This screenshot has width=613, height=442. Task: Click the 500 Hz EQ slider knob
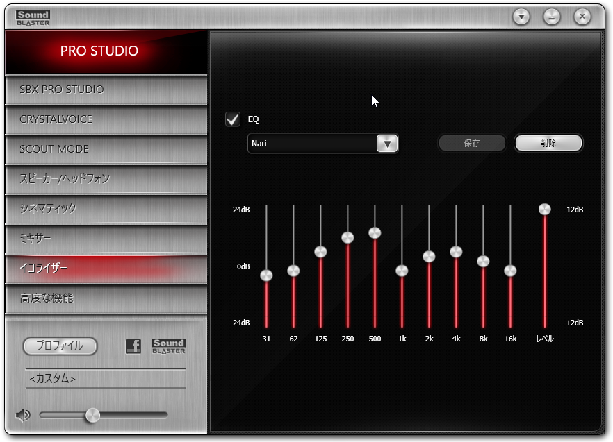coord(375,232)
